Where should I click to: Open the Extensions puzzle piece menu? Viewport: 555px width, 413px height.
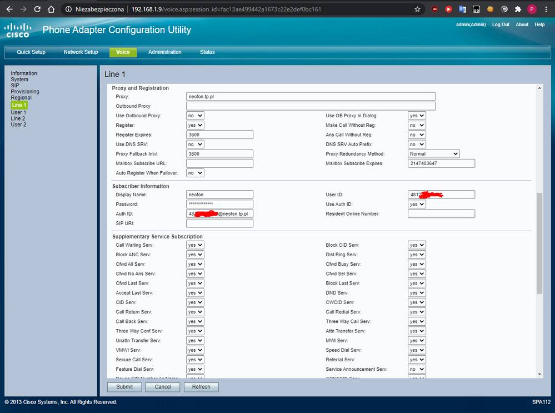(x=518, y=9)
